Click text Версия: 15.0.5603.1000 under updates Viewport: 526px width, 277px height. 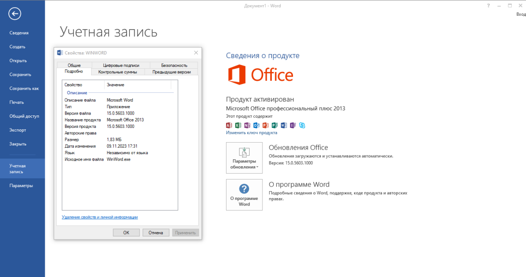coord(291,163)
